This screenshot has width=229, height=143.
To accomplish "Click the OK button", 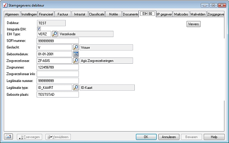I will point(146,137).
